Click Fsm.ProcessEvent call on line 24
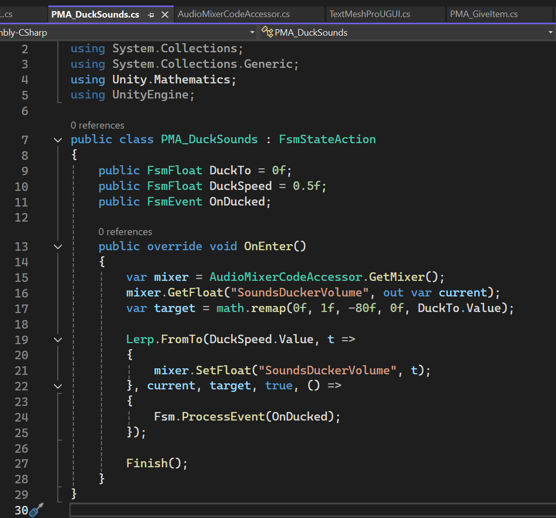Screen dimensions: 556x518 [x=209, y=417]
